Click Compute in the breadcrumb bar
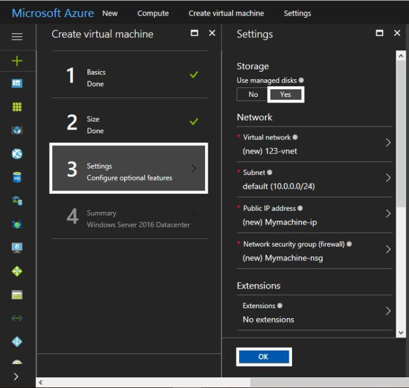This screenshot has height=388, width=409. [153, 13]
